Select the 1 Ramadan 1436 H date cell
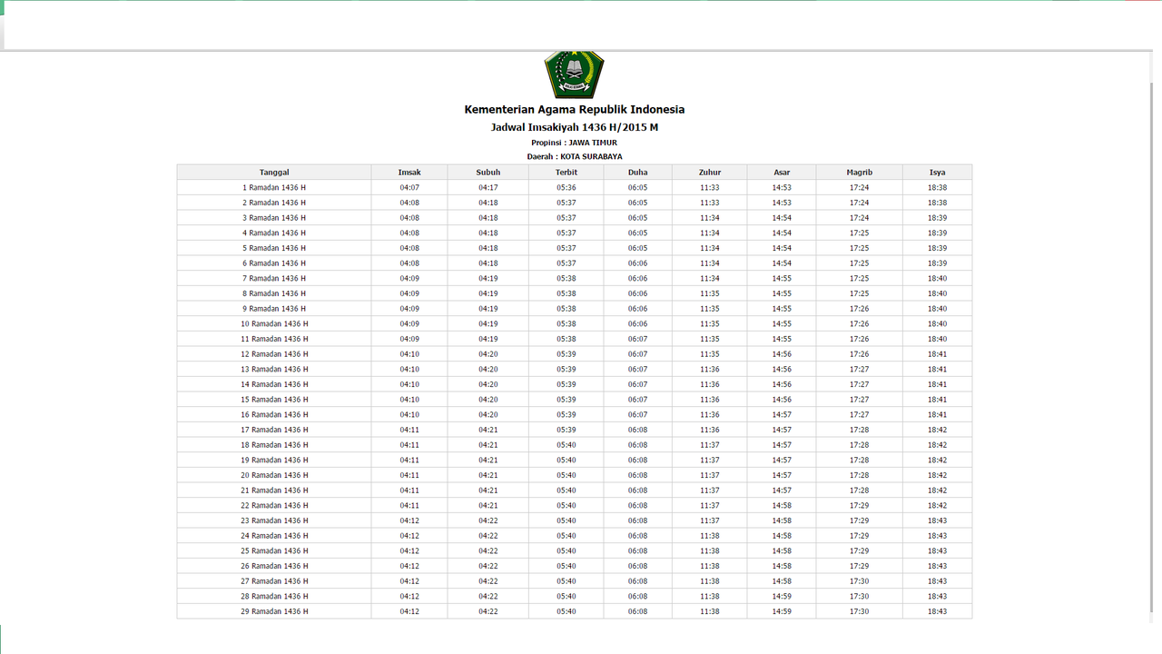Image resolution: width=1162 pixels, height=654 pixels. (x=274, y=188)
